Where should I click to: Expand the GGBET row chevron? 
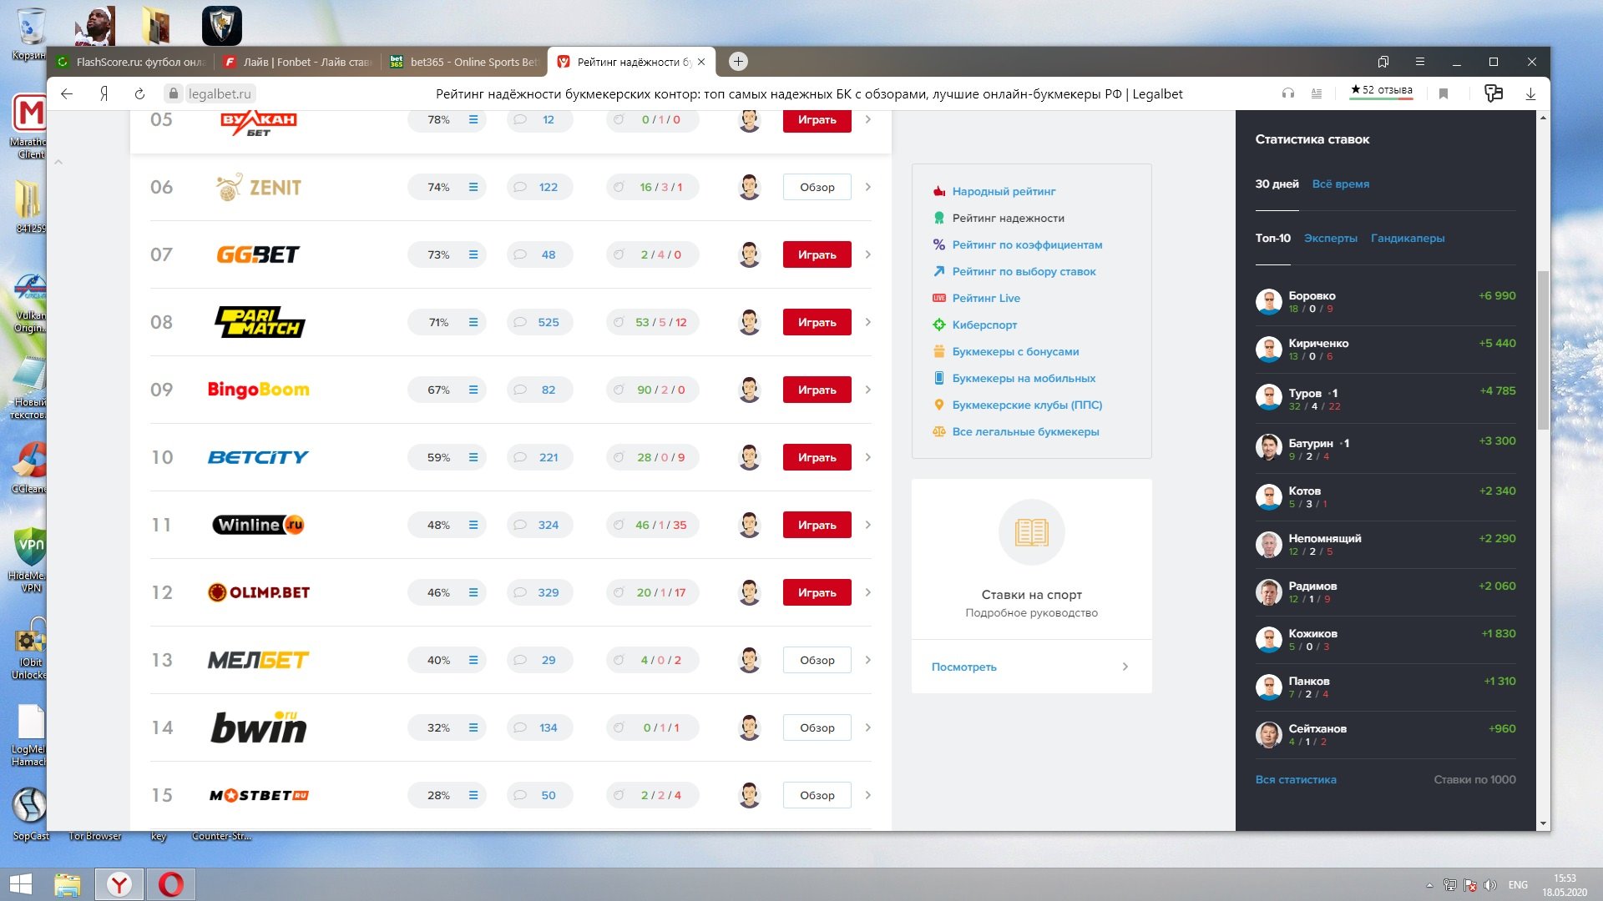868,254
